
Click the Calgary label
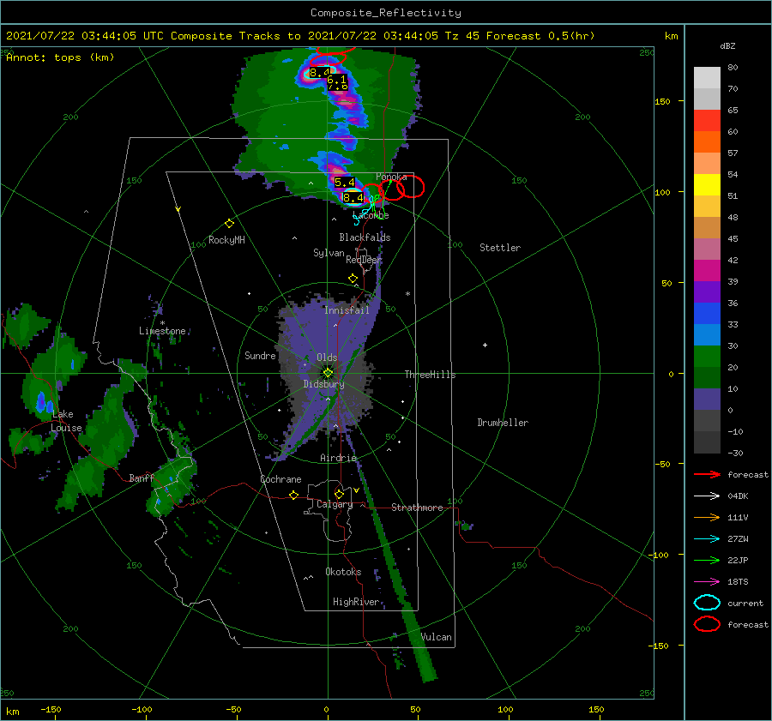click(x=335, y=504)
